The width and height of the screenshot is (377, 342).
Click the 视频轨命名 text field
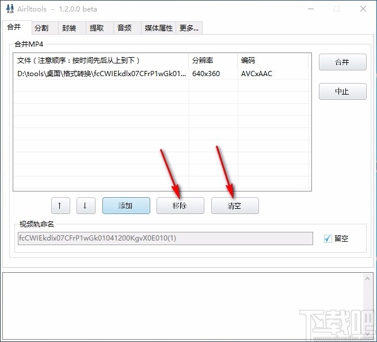(165, 238)
